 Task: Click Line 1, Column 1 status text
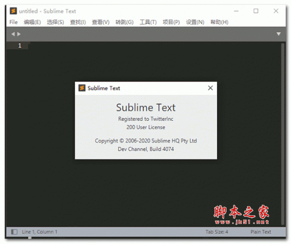coord(39,232)
